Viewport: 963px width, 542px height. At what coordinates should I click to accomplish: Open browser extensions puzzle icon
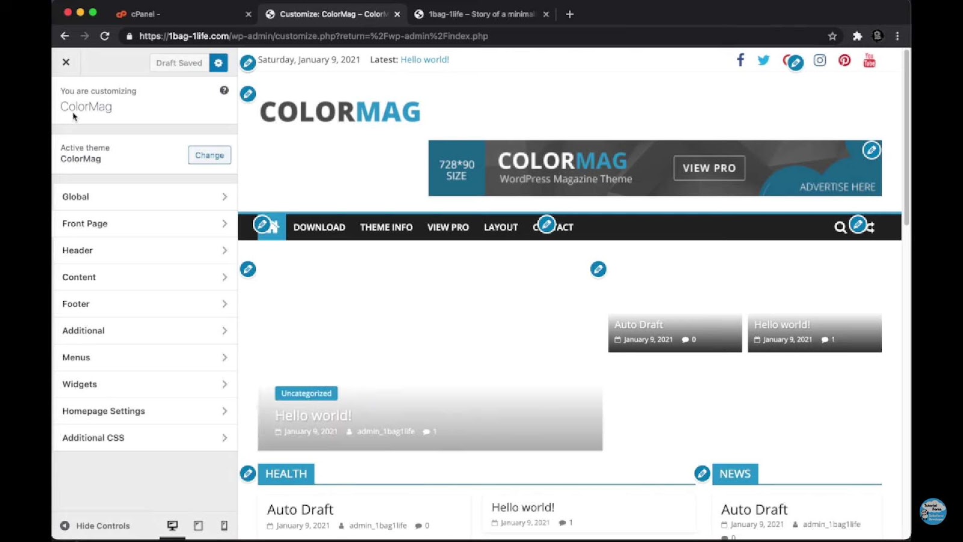coord(857,36)
